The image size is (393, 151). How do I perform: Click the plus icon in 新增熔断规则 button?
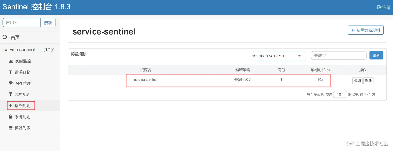353,30
